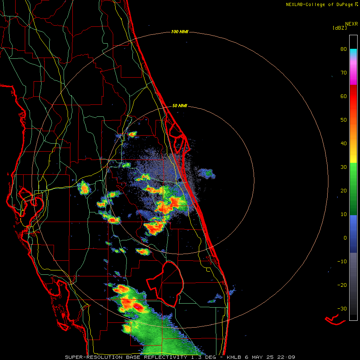Screen dimensions: 360x360
Task: Click the -30 value on the dBZ scale
Action: [x=342, y=309]
